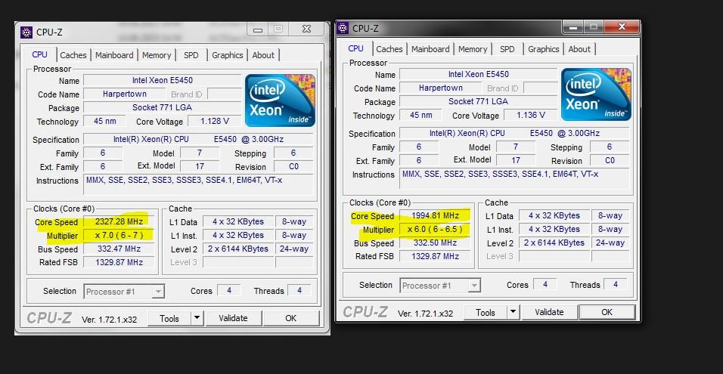Image resolution: width=723 pixels, height=374 pixels.
Task: Click core voltage value 1.136 V
Action: click(531, 115)
